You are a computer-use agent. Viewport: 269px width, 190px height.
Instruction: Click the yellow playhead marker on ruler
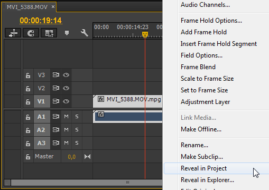(x=145, y=34)
